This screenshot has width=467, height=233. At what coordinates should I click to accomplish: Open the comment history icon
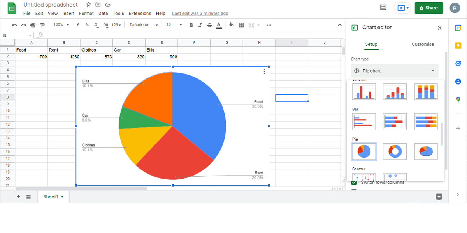coord(383,8)
